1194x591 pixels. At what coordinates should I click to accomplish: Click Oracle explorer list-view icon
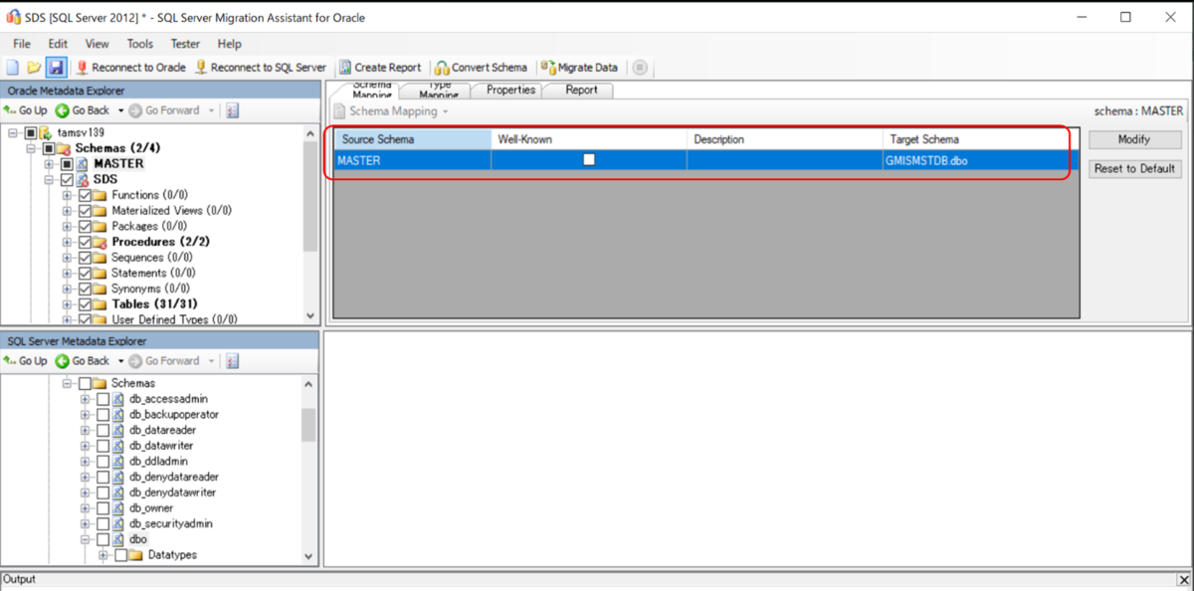232,110
